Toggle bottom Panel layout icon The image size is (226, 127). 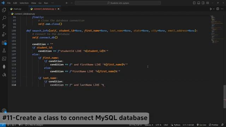click(x=198, y=3)
